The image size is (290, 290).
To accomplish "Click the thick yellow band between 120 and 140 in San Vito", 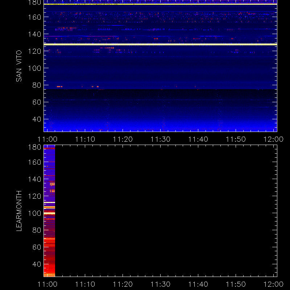I will tap(160, 44).
